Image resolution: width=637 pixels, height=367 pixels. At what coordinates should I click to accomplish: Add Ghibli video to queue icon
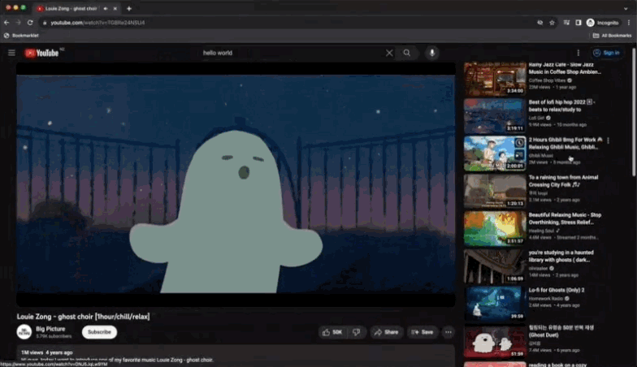519,154
